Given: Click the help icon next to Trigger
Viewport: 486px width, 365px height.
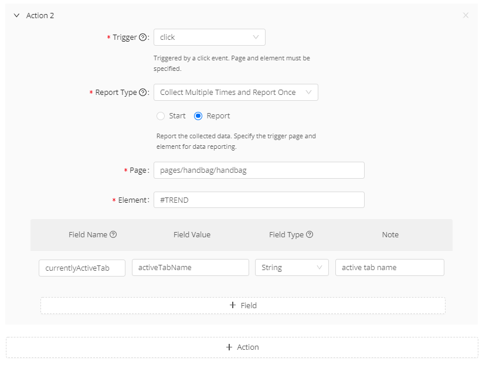Looking at the screenshot, I should [142, 37].
